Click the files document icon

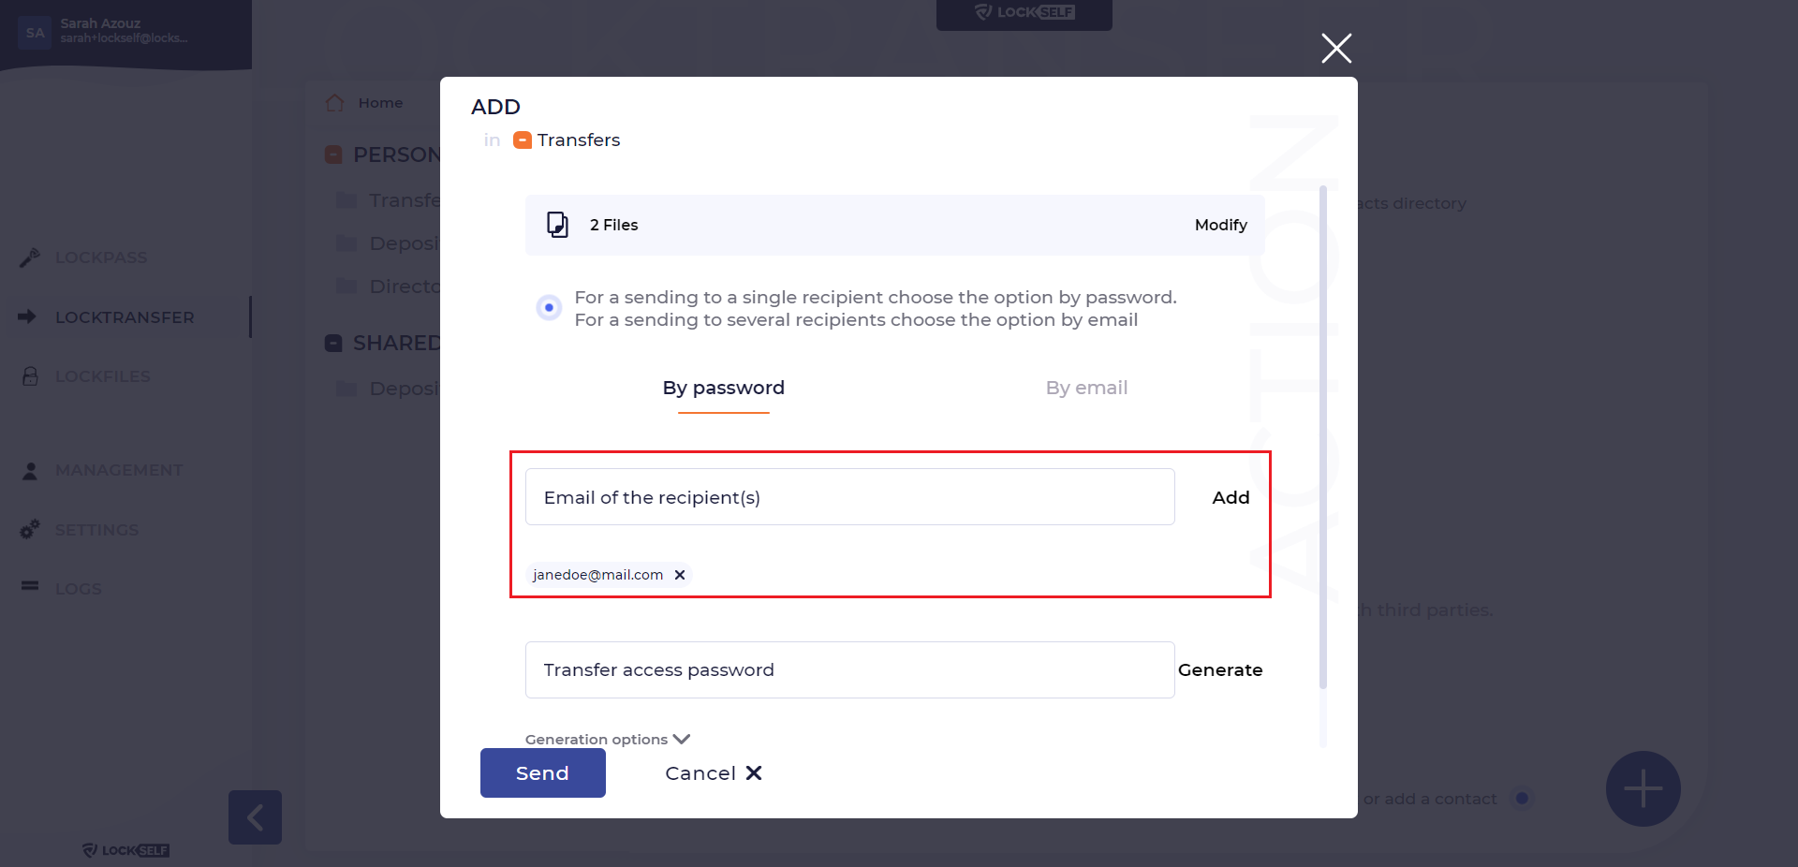557,225
